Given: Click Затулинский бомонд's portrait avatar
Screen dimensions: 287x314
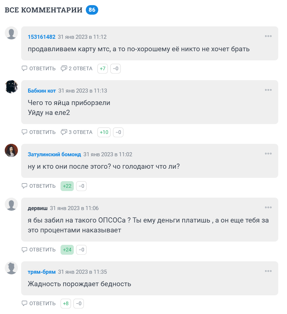Looking at the screenshot, I should (11, 150).
